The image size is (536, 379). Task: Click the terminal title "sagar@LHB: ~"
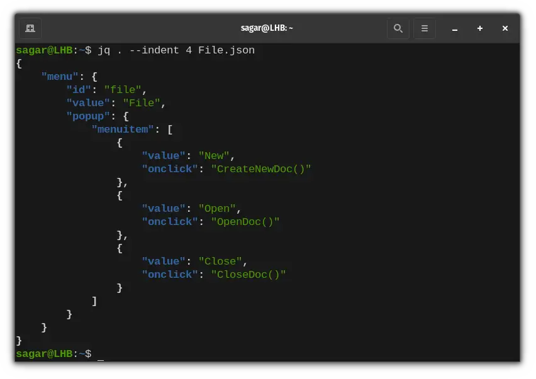point(268,28)
